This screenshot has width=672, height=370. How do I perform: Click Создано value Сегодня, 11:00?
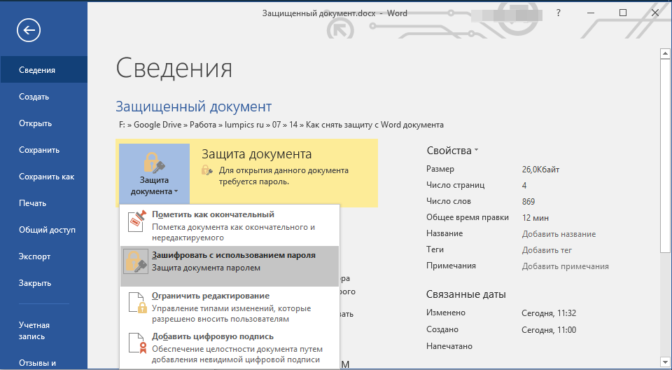coord(549,329)
